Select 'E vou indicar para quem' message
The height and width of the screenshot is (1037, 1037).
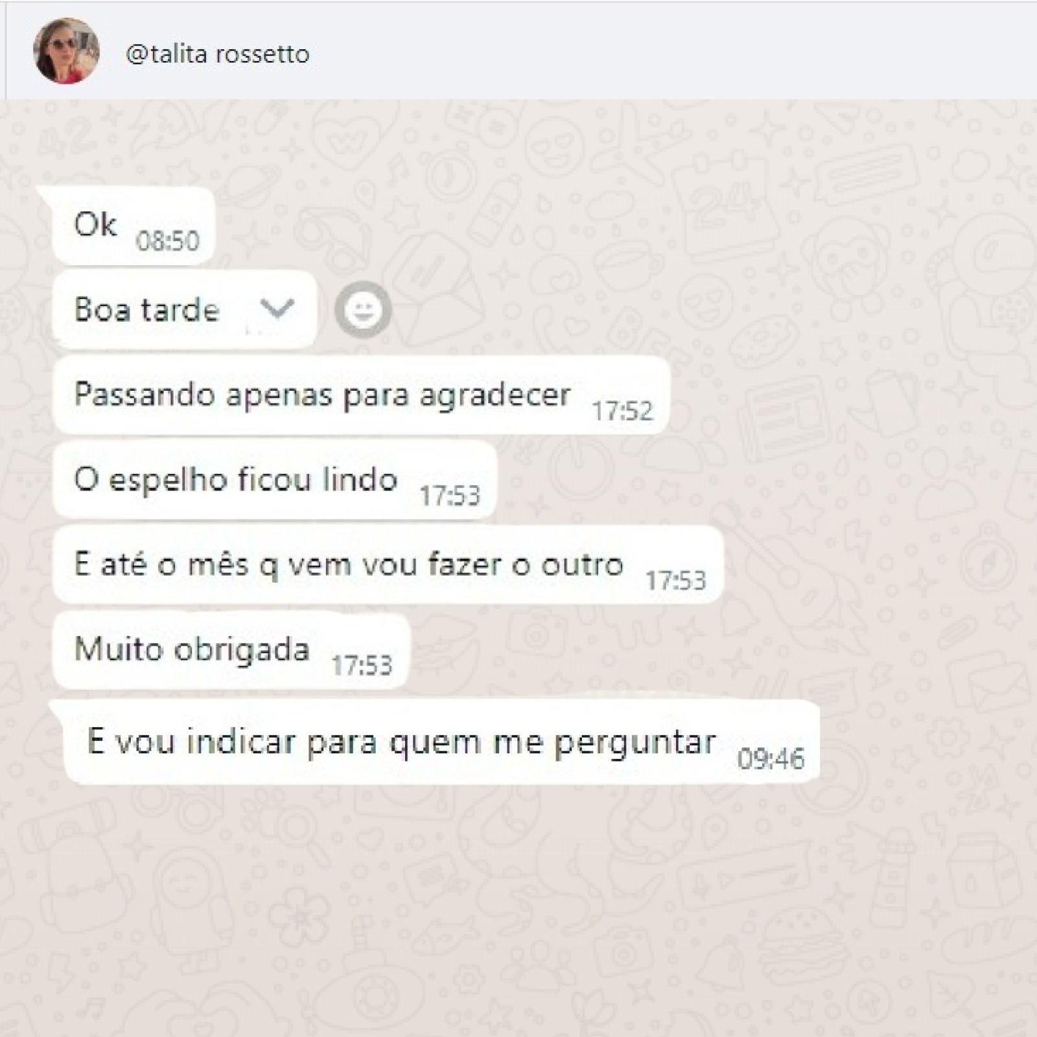pyautogui.click(x=442, y=743)
